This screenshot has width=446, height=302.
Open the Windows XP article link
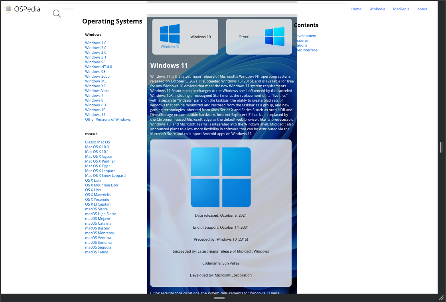[x=95, y=86]
